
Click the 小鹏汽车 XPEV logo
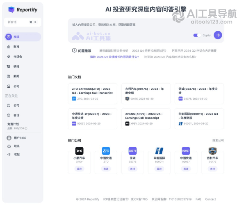point(80,151)
